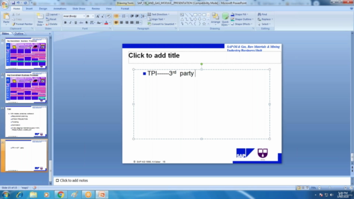The width and height of the screenshot is (354, 199).
Task: Open Align Text menu
Action: [156, 19]
